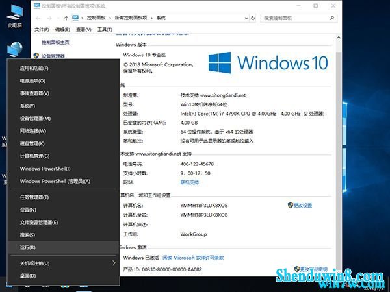The width and height of the screenshot is (390, 292).
Task: Click Windows 10 专业版 edition text
Action: coord(144,55)
